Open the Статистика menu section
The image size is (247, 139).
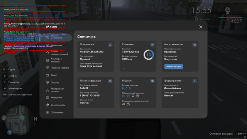pos(56,38)
